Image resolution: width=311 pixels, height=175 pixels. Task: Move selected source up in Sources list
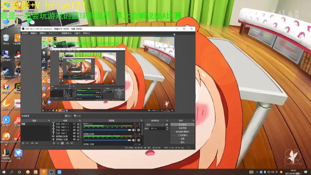(x=68, y=143)
